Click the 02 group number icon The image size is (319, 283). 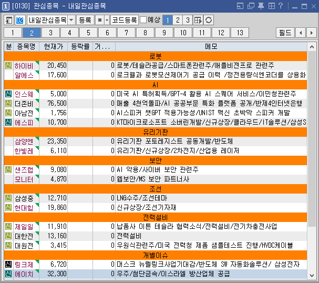coord(20,20)
